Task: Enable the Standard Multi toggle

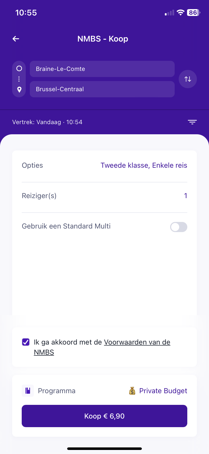Action: tap(178, 227)
